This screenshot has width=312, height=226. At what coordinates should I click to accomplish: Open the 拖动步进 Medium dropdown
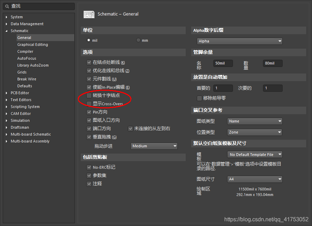click(154, 146)
